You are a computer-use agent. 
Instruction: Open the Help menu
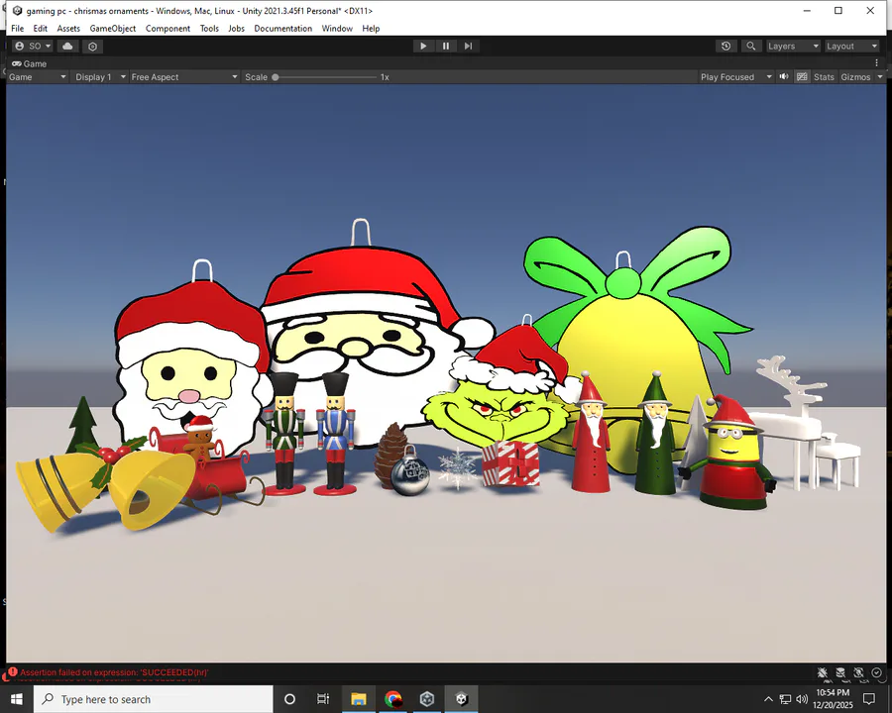(371, 29)
